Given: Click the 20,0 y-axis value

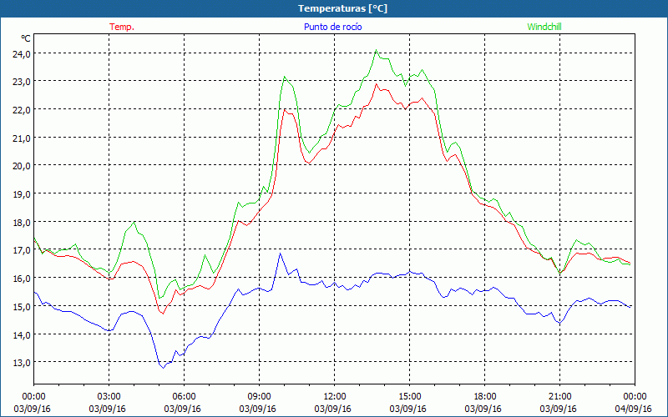Looking at the screenshot, I should 22,166.
